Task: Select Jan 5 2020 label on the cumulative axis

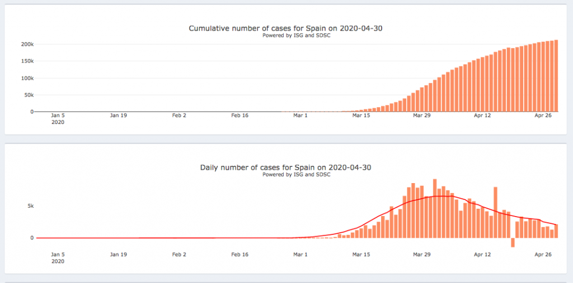Action: click(x=58, y=118)
